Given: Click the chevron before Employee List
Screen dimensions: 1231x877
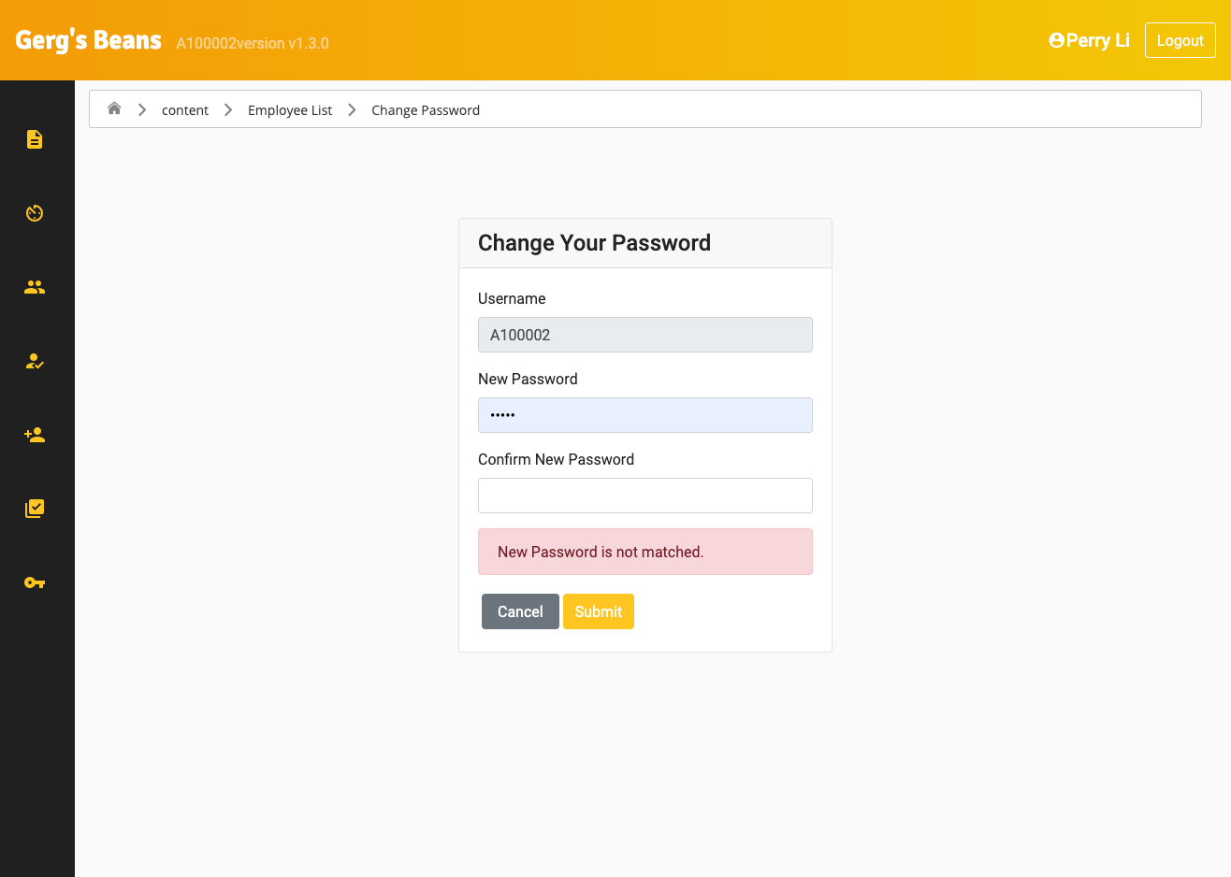Looking at the screenshot, I should 228,109.
